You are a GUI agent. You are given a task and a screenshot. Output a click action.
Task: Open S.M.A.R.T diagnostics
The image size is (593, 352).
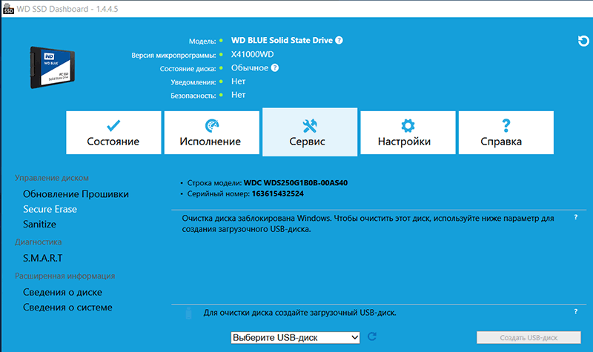(x=43, y=258)
